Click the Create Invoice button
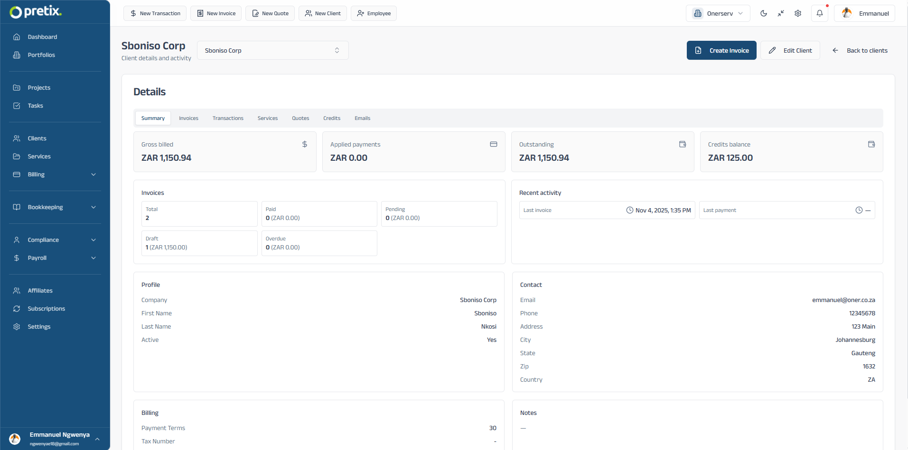This screenshot has width=908, height=450. [x=721, y=50]
